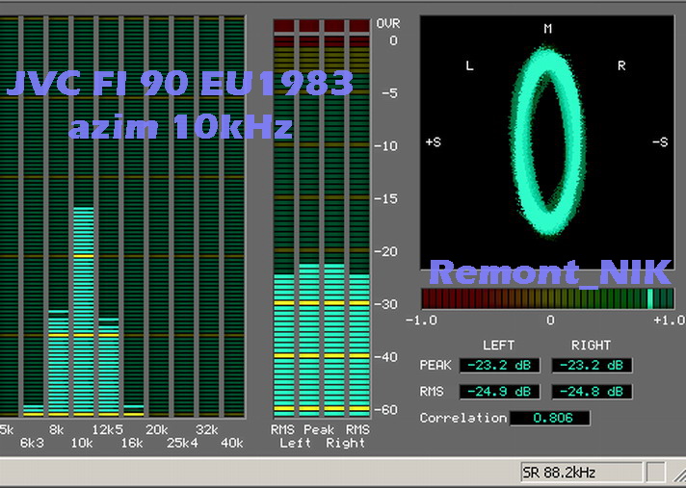Screen dimensions: 686x488
Task: Click the left Peak level meter bar
Action: (308, 337)
